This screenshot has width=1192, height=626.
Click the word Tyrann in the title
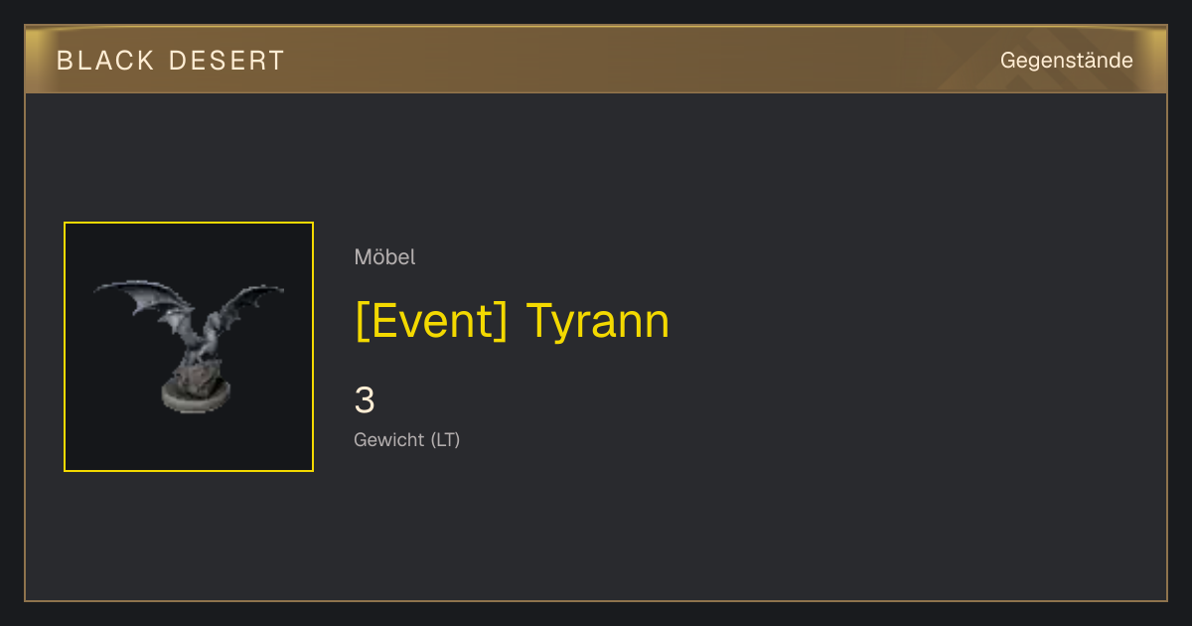pos(597,321)
